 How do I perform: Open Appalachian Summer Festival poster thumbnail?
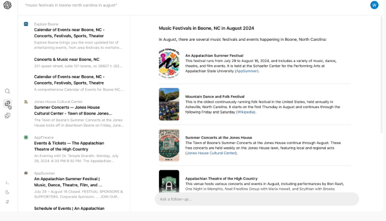pyautogui.click(x=169, y=63)
